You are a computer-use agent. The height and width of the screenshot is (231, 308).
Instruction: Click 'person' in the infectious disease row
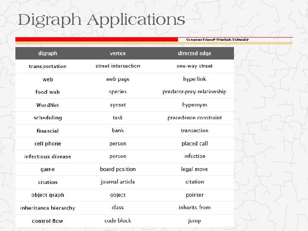(118, 157)
